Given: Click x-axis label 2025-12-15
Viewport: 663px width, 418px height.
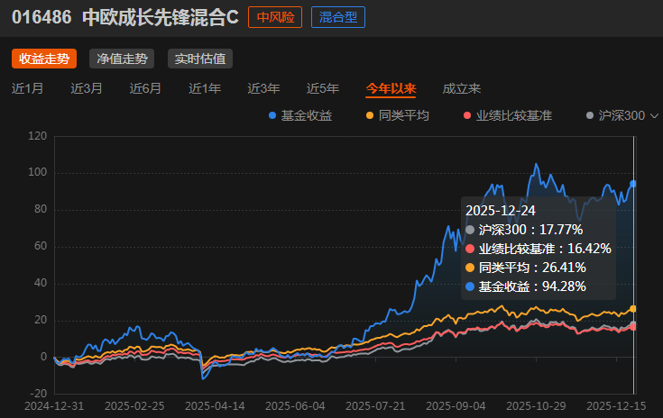Looking at the screenshot, I should coord(616,406).
